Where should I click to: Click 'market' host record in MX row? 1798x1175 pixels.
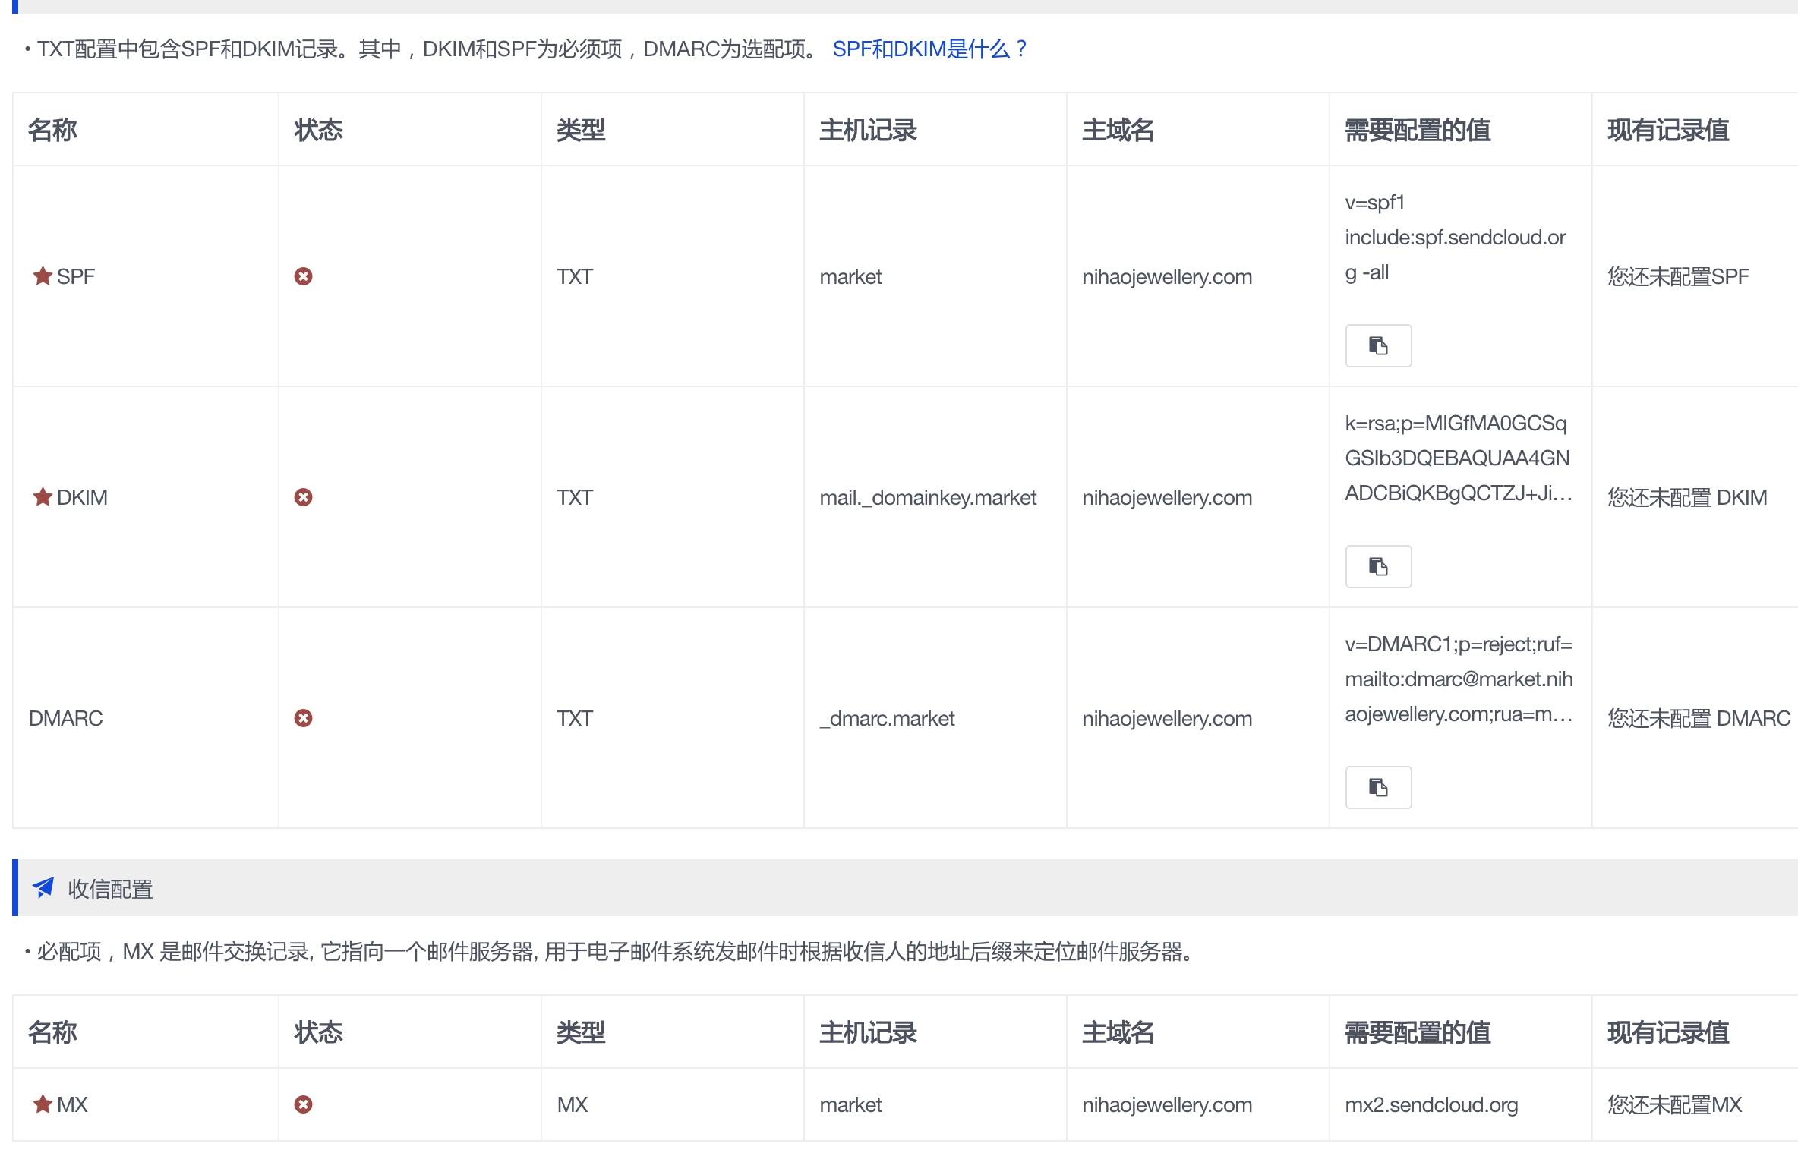850,1104
